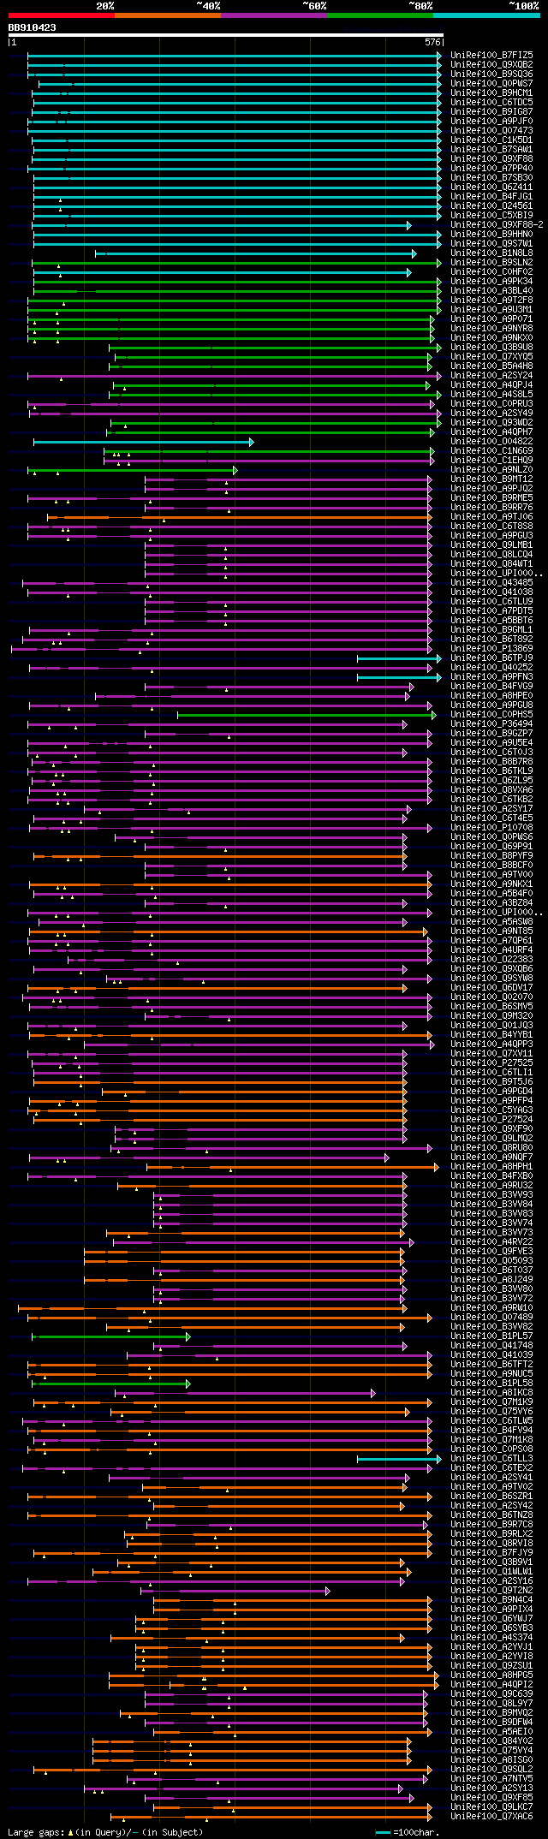Viewport: 548px width, 1839px height.
Task: Select the UniRef100_A2SY17 label
Action: (x=491, y=808)
